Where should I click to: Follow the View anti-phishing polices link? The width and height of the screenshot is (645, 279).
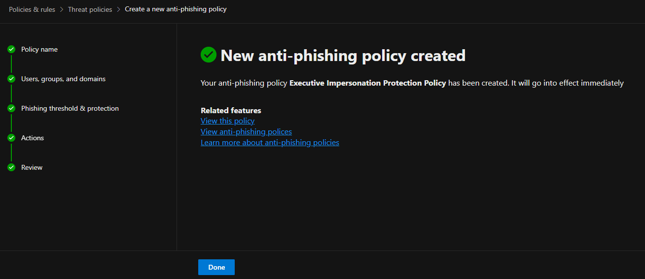tap(246, 131)
